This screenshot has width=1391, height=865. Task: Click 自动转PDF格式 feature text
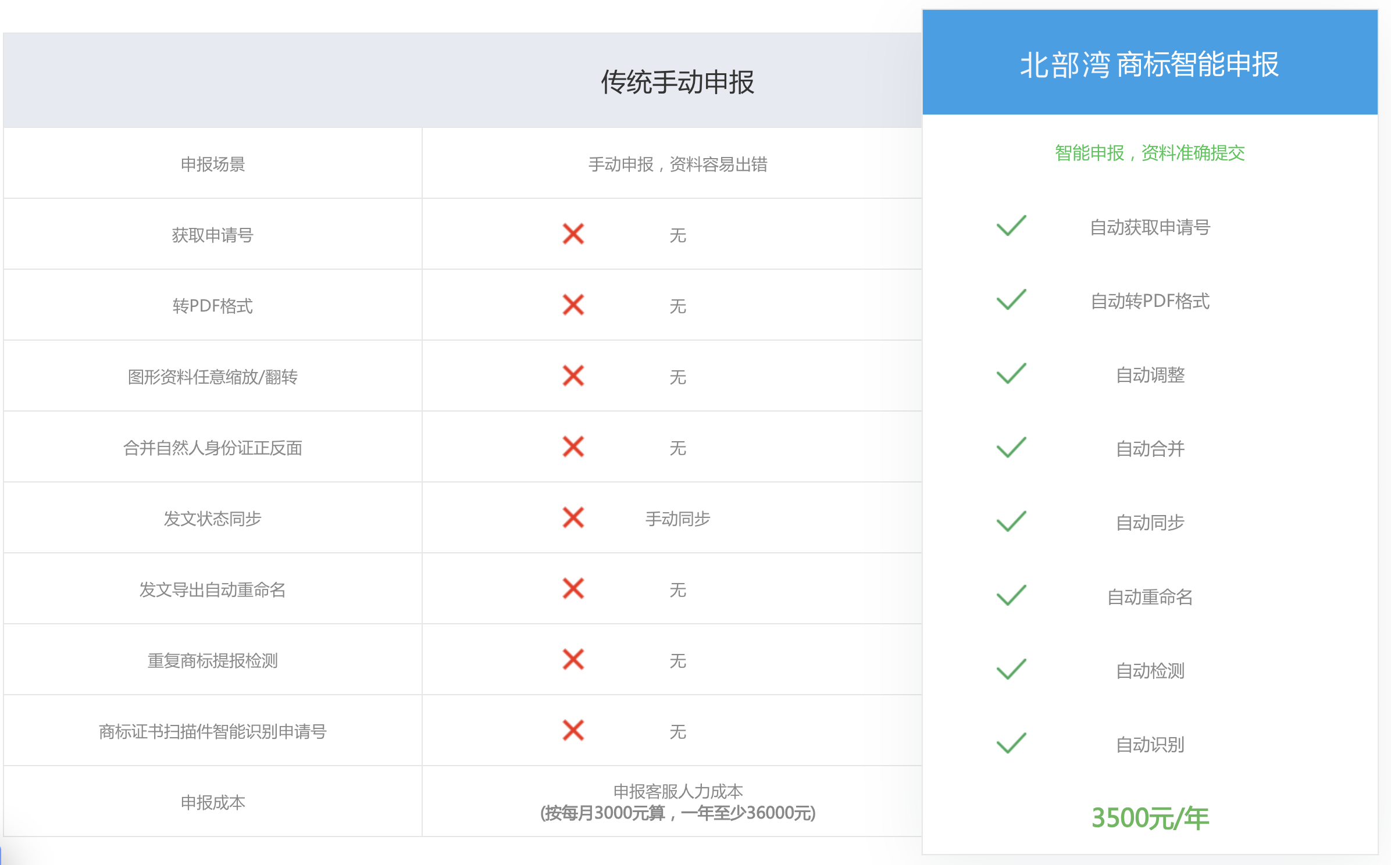(1150, 301)
